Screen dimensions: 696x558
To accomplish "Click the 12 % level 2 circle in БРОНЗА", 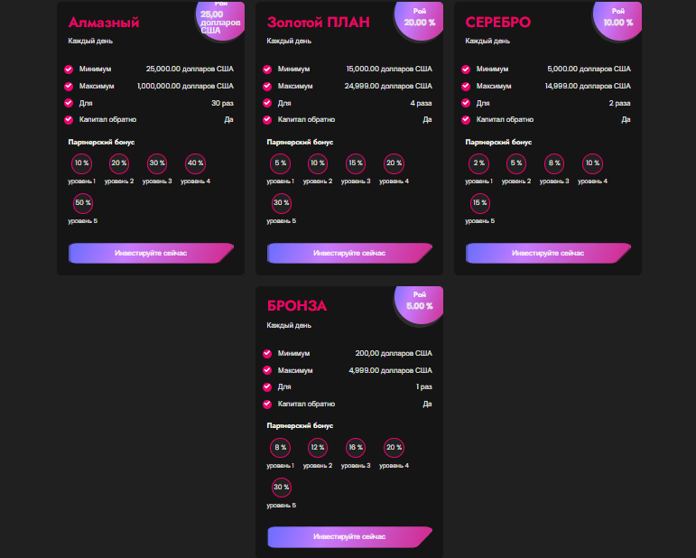I will (x=318, y=448).
